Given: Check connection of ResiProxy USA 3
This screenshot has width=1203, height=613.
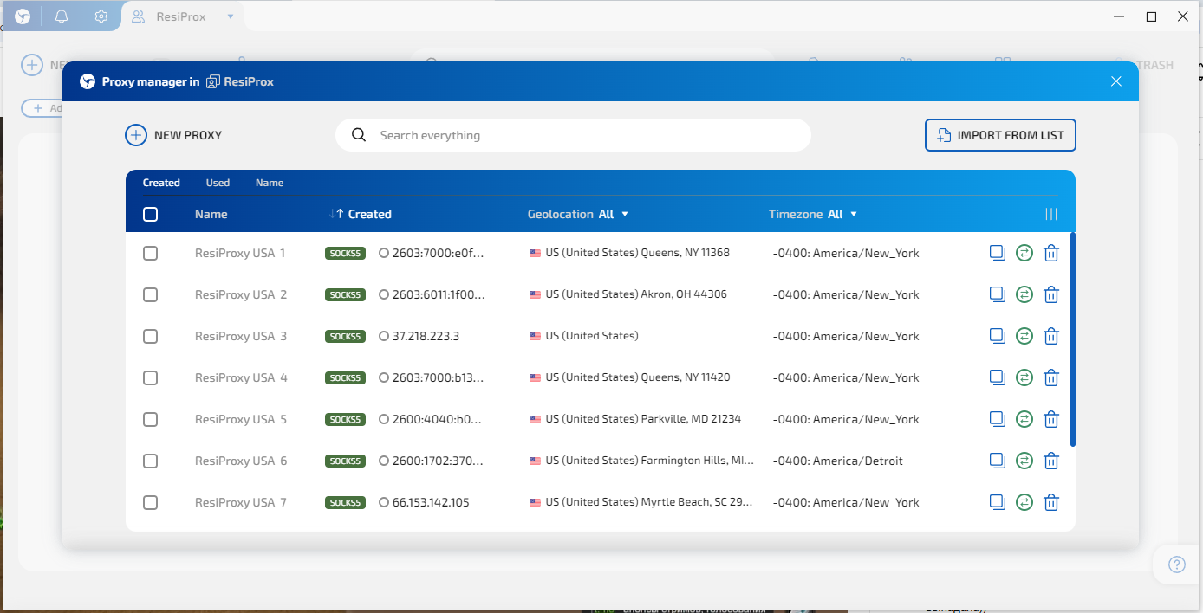Looking at the screenshot, I should click(1024, 336).
